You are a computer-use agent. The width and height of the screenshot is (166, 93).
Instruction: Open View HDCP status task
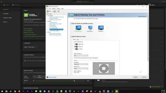(x=53, y=27)
